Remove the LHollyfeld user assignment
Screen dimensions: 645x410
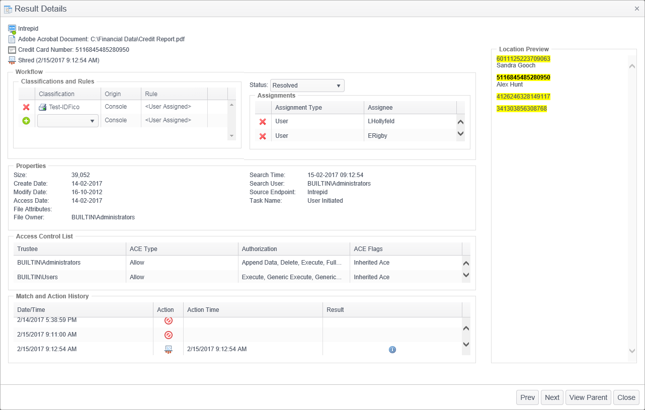[x=262, y=122]
